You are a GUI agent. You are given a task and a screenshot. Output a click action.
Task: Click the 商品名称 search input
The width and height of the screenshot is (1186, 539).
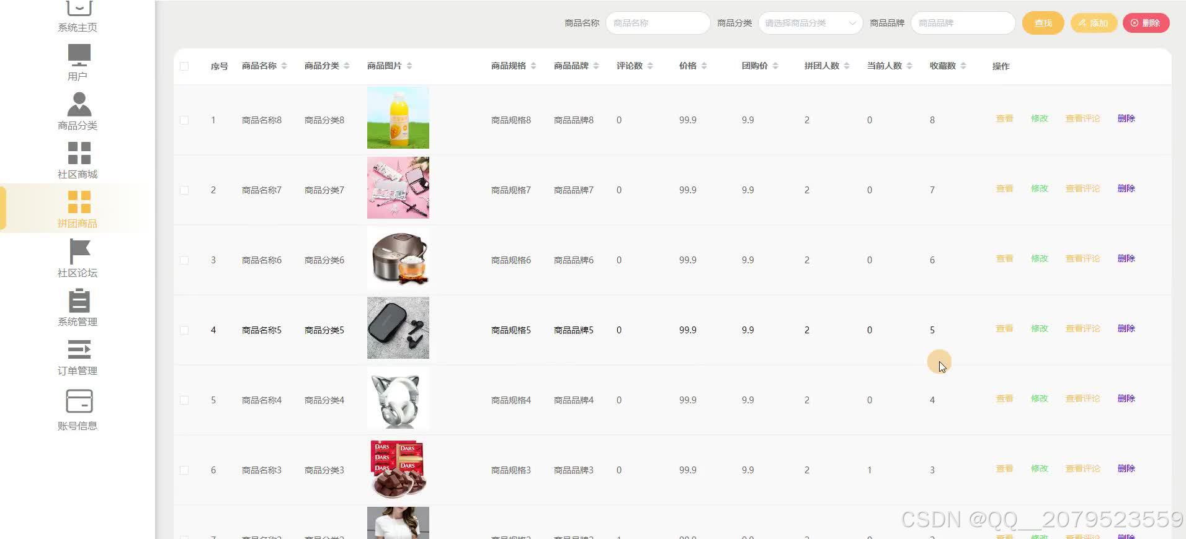coord(658,23)
